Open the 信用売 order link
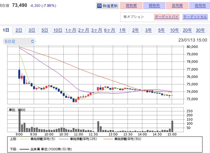The height and width of the screenshot is (153, 210). coord(200,6)
